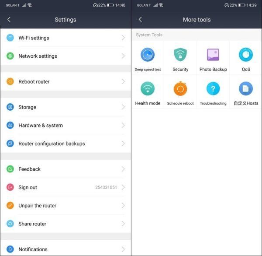Tap the green Feedback icon
This screenshot has height=256, width=262.
pos(10,169)
